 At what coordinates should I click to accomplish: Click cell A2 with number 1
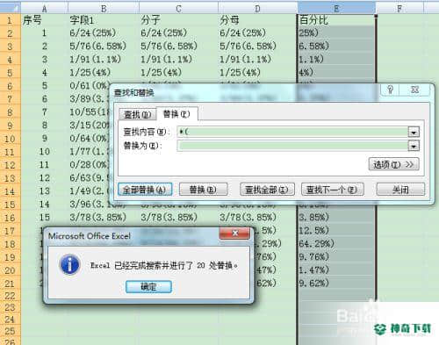(x=45, y=33)
